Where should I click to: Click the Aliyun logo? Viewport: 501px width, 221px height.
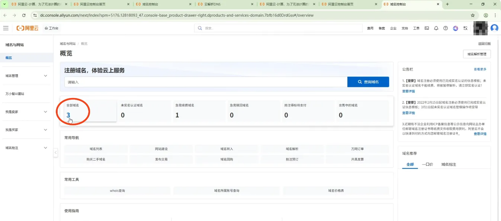(x=28, y=28)
